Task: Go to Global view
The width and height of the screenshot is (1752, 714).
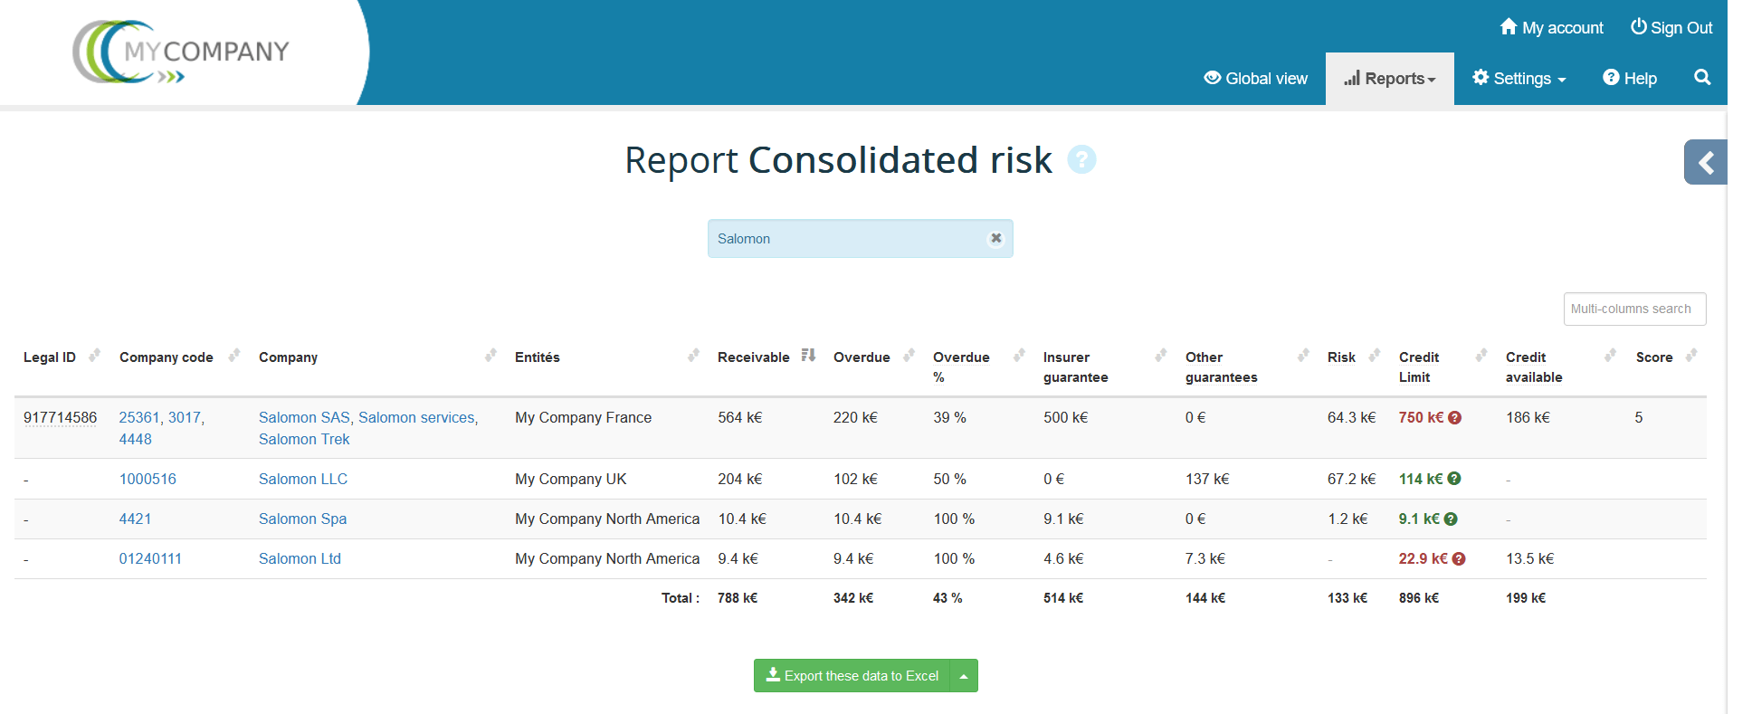Action: point(1255,79)
